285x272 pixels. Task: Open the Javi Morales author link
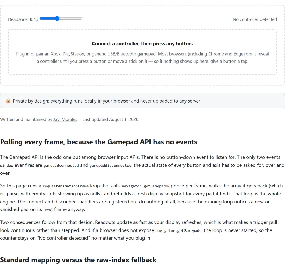[65, 119]
